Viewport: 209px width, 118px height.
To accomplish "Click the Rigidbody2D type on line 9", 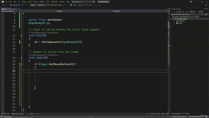I will [37, 23].
